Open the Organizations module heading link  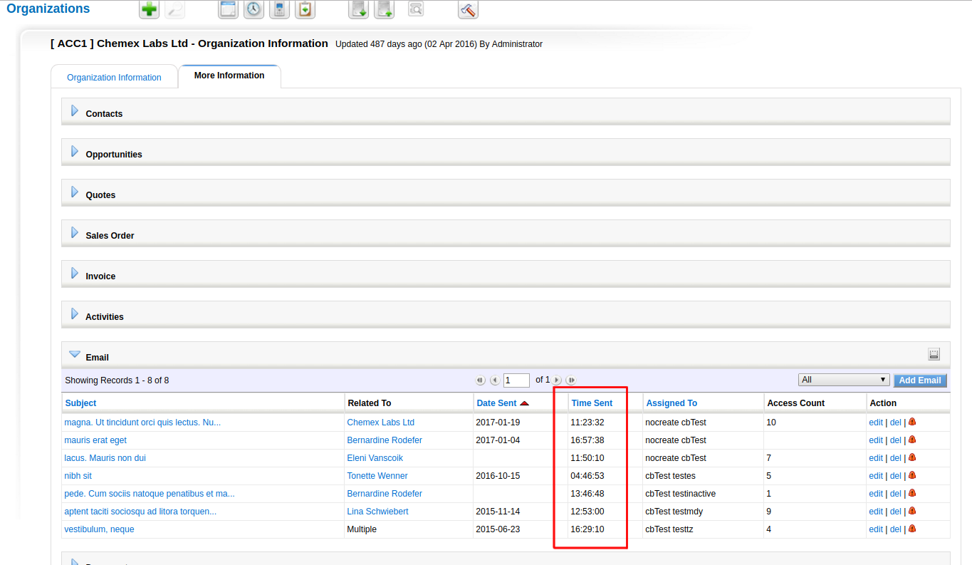click(48, 9)
